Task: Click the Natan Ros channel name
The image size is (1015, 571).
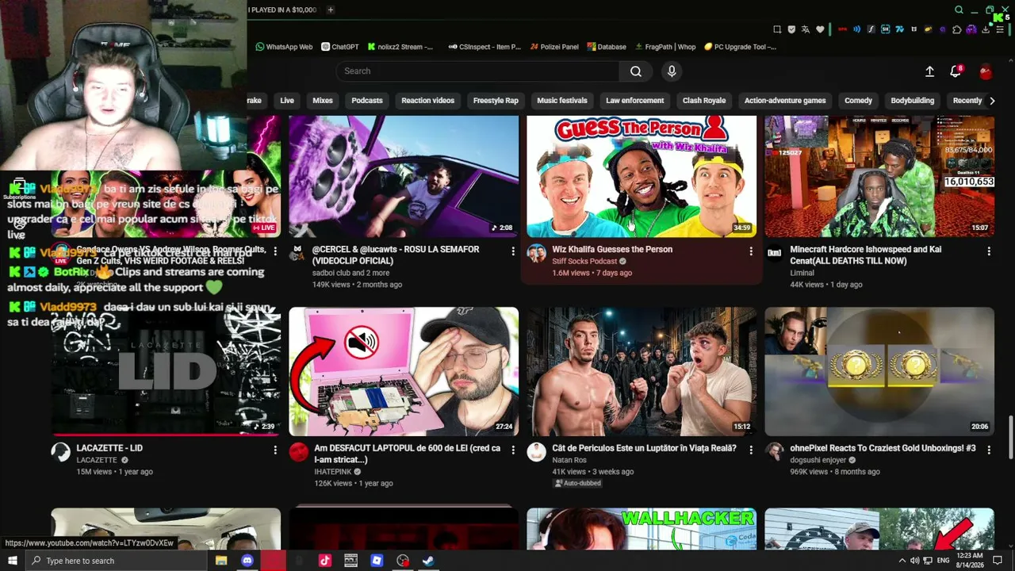Action: point(569,460)
